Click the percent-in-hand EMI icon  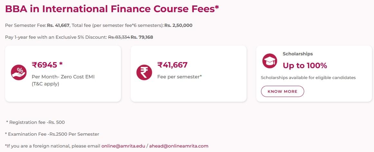[x=19, y=72]
